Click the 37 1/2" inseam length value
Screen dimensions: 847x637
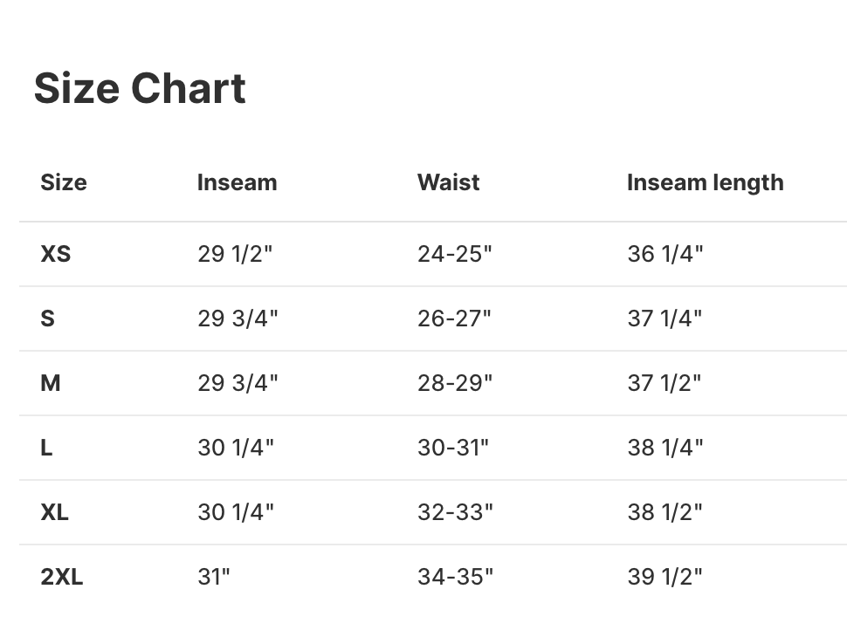tap(664, 383)
